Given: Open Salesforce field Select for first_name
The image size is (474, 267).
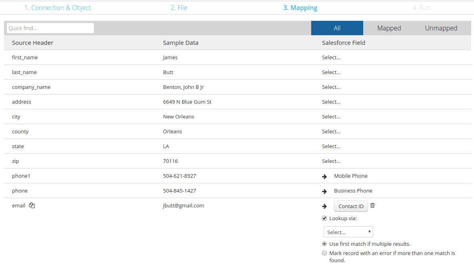Looking at the screenshot, I should point(331,58).
